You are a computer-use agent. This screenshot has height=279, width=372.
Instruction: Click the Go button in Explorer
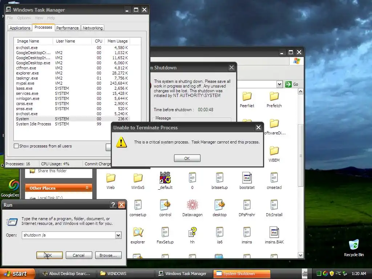coord(292,84)
